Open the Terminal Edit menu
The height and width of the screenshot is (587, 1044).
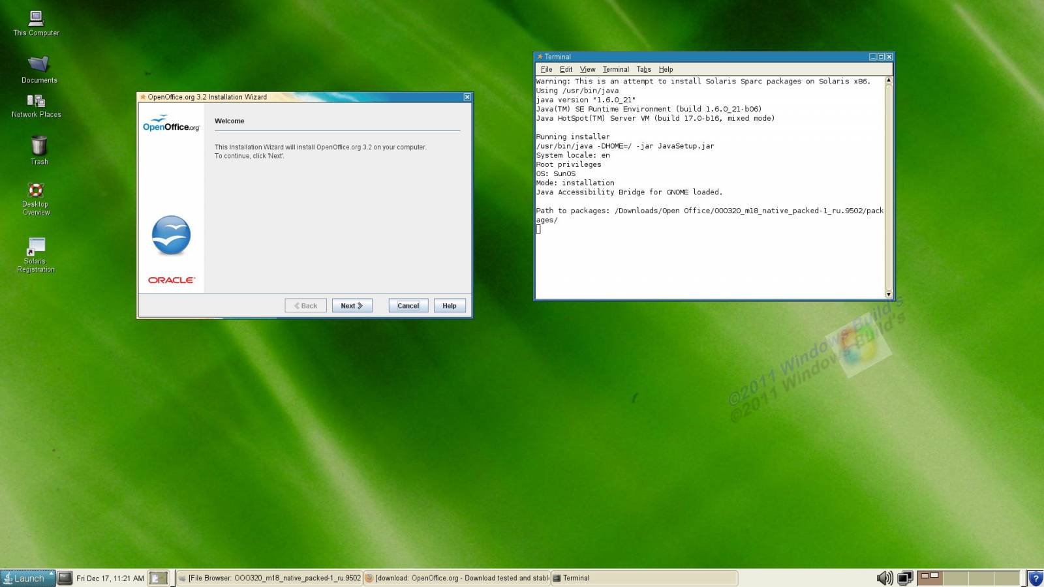pos(566,69)
